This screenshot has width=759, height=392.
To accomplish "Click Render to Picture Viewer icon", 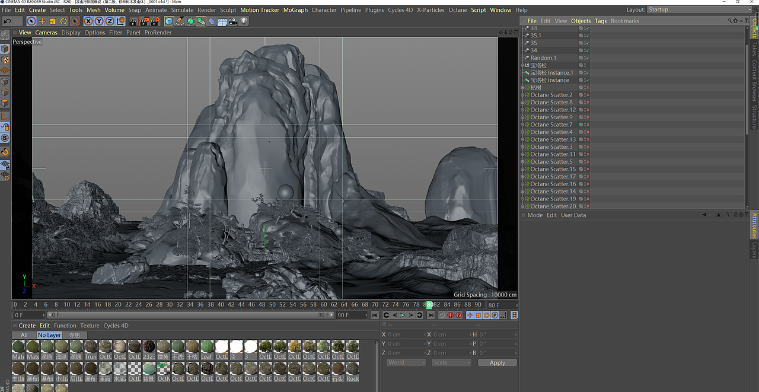I will pos(145,21).
